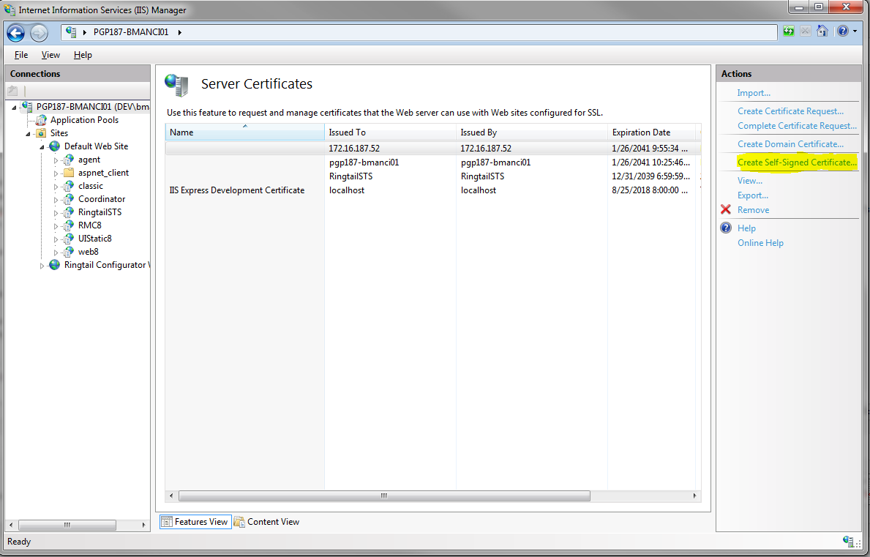Click the status bar network icon

point(848,542)
